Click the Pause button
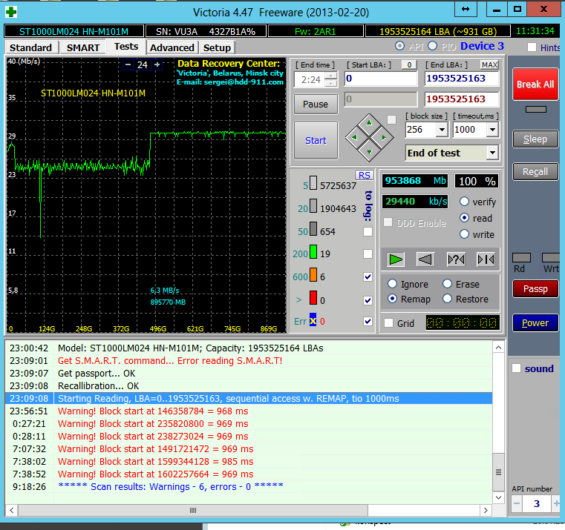This screenshot has width=565, height=530. 316,104
